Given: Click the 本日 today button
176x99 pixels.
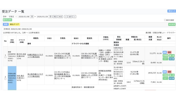Looking at the screenshot, I should click(61, 16).
